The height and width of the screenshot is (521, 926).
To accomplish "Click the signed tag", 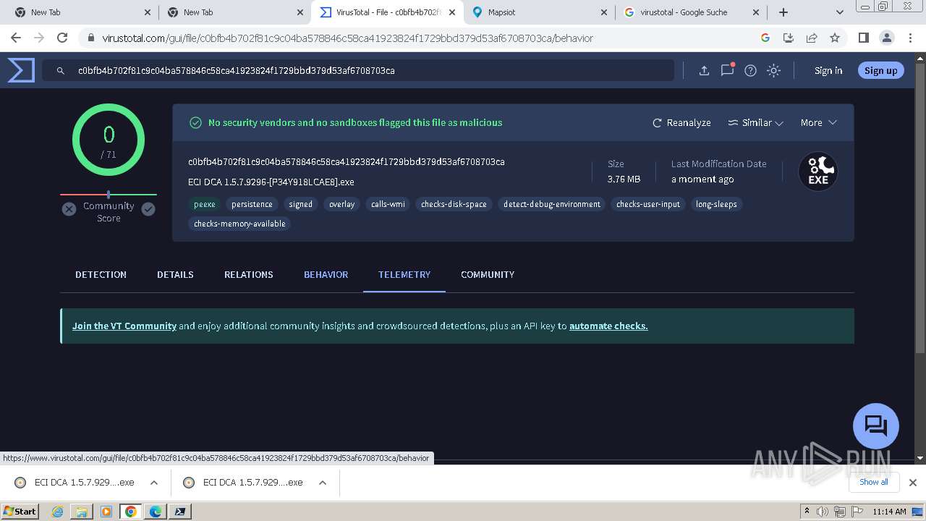I will (301, 204).
